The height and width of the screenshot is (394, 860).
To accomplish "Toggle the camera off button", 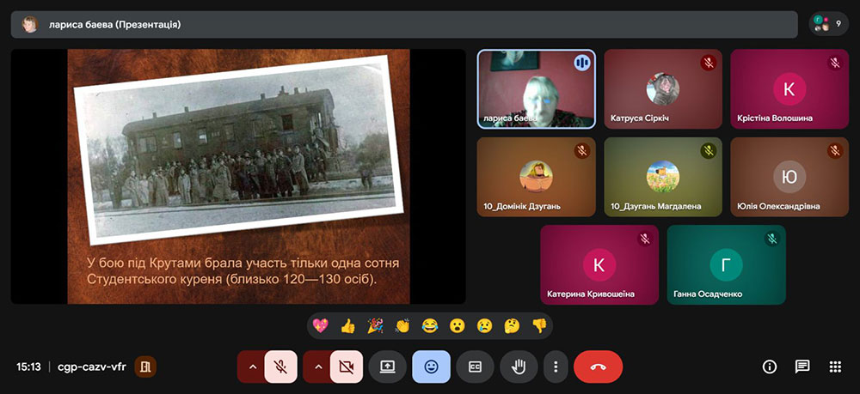I will click(x=346, y=367).
